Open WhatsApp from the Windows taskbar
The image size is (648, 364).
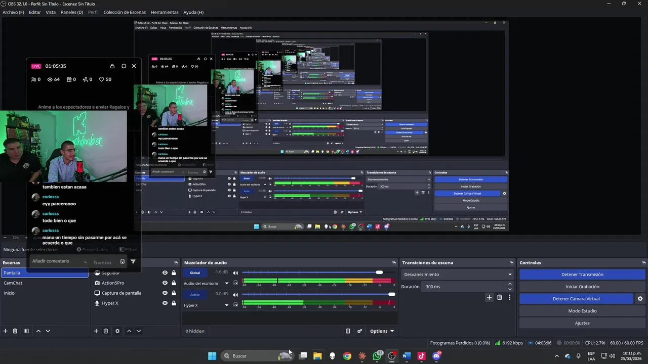pos(377,356)
